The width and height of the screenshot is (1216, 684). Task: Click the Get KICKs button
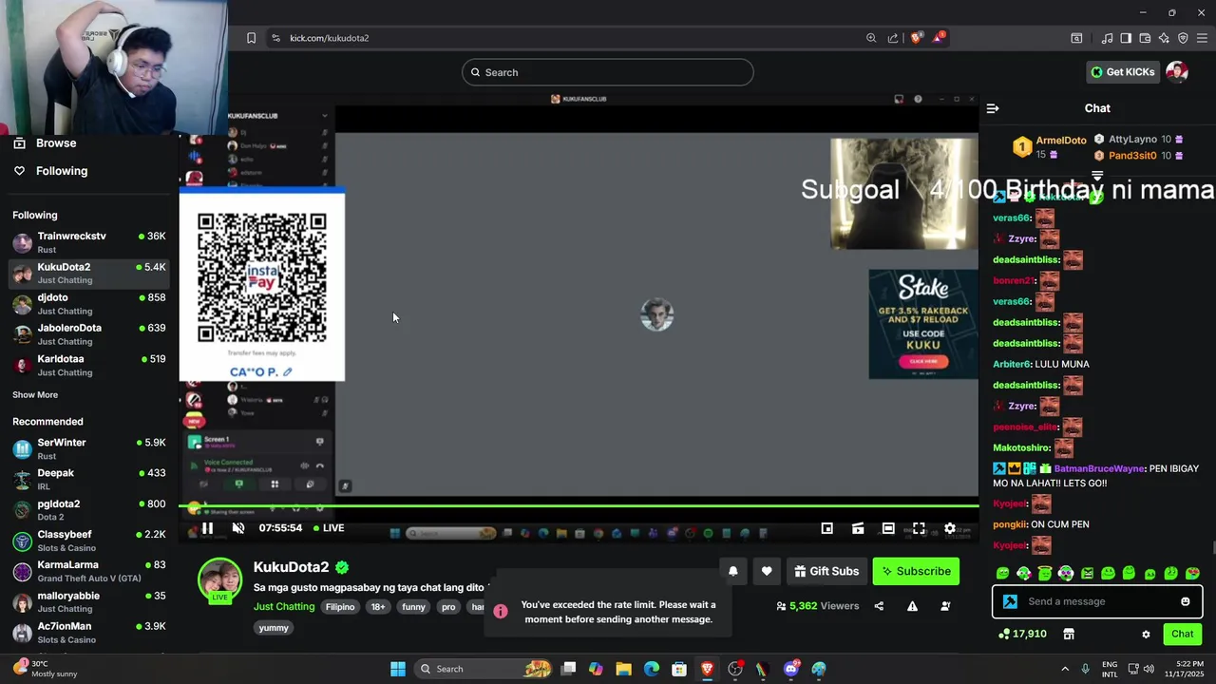[1123, 72]
